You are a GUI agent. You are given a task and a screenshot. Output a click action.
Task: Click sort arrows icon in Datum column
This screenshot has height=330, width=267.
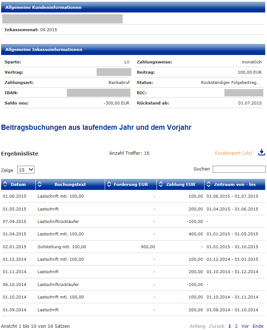click(6, 184)
